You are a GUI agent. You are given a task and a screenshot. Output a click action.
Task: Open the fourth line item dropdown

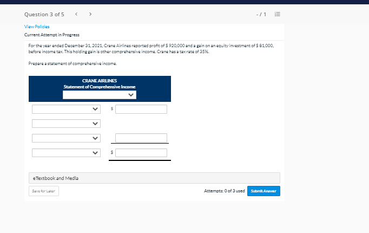(x=66, y=153)
